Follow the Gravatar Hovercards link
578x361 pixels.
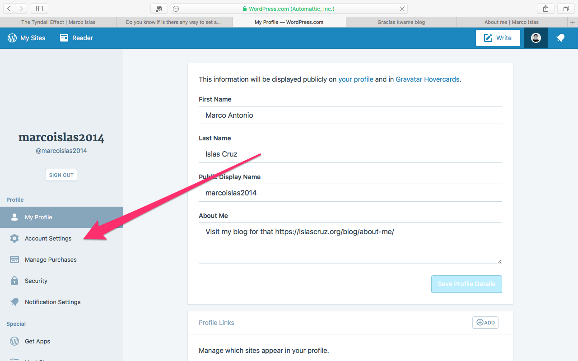[x=428, y=79]
